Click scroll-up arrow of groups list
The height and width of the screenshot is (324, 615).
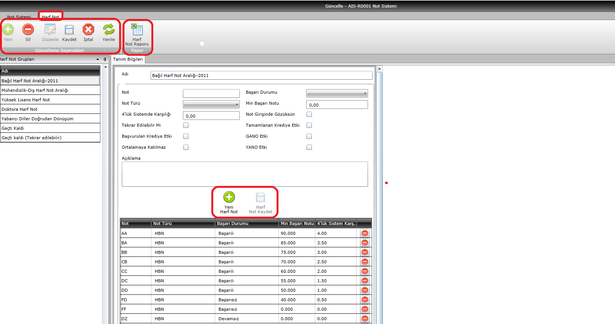(105, 67)
